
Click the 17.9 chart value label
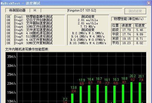(82, 80)
